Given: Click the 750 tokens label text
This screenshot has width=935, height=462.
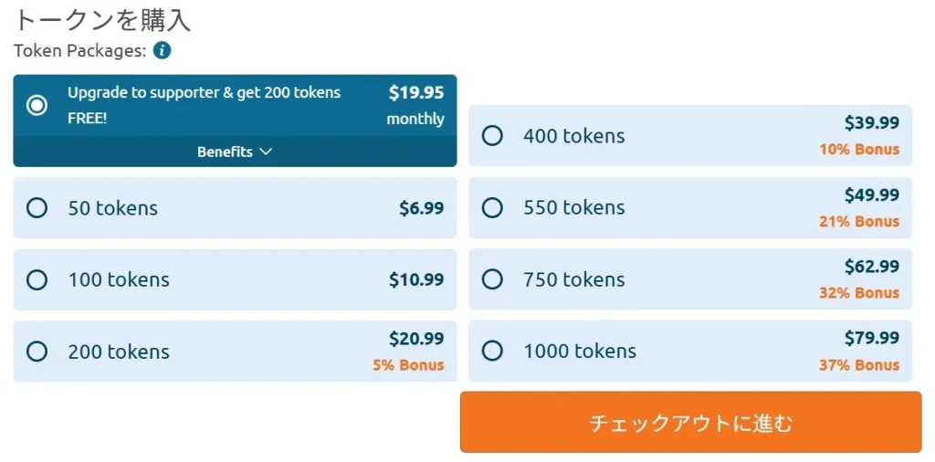Looking at the screenshot, I should [573, 279].
